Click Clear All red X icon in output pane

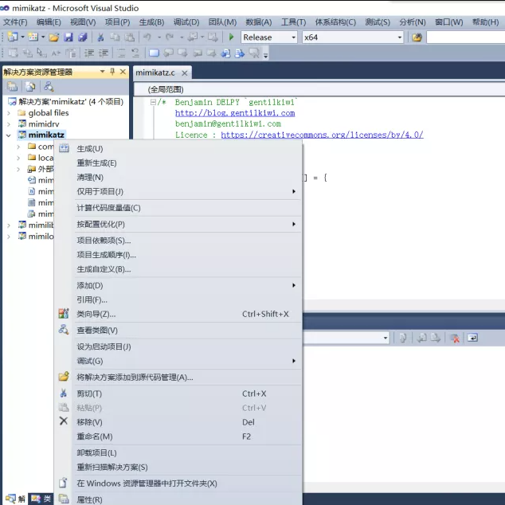pyautogui.click(x=455, y=339)
